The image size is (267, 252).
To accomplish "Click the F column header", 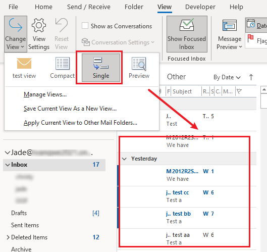I will point(169,91).
